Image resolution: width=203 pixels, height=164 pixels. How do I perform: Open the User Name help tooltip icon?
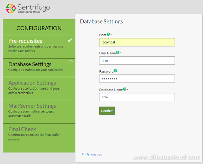coord(117,53)
